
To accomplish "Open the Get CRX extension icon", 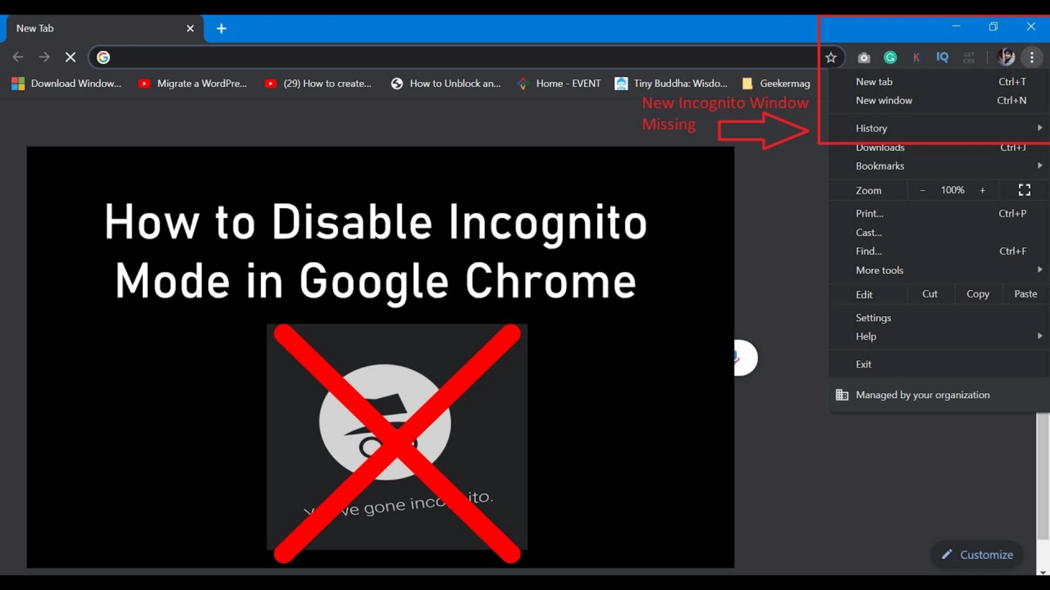I will [969, 57].
